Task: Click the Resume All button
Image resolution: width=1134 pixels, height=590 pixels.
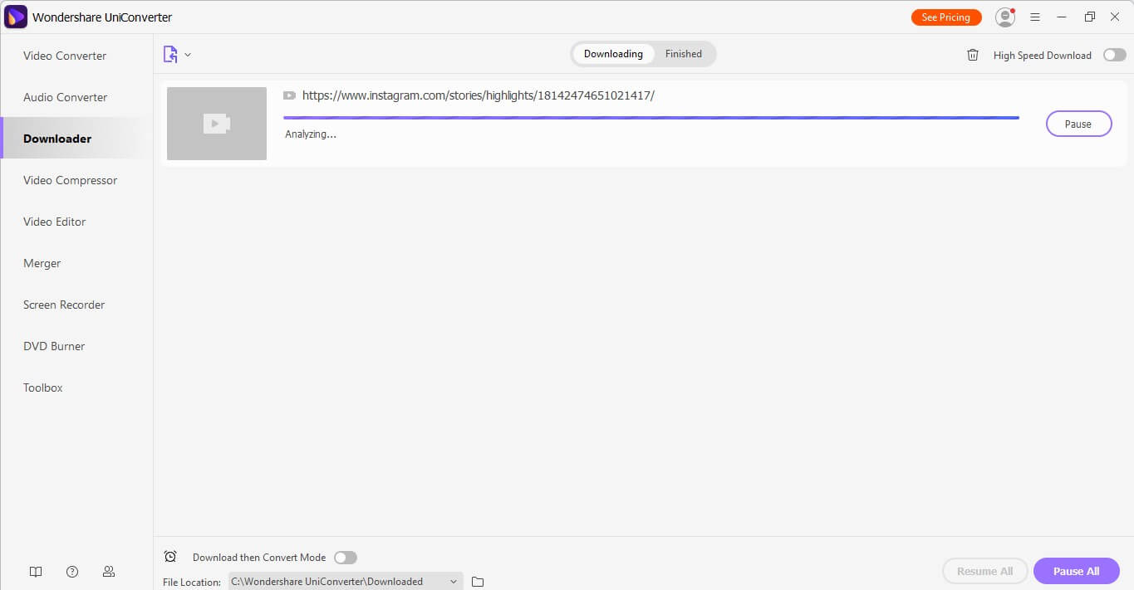Action: coord(985,571)
